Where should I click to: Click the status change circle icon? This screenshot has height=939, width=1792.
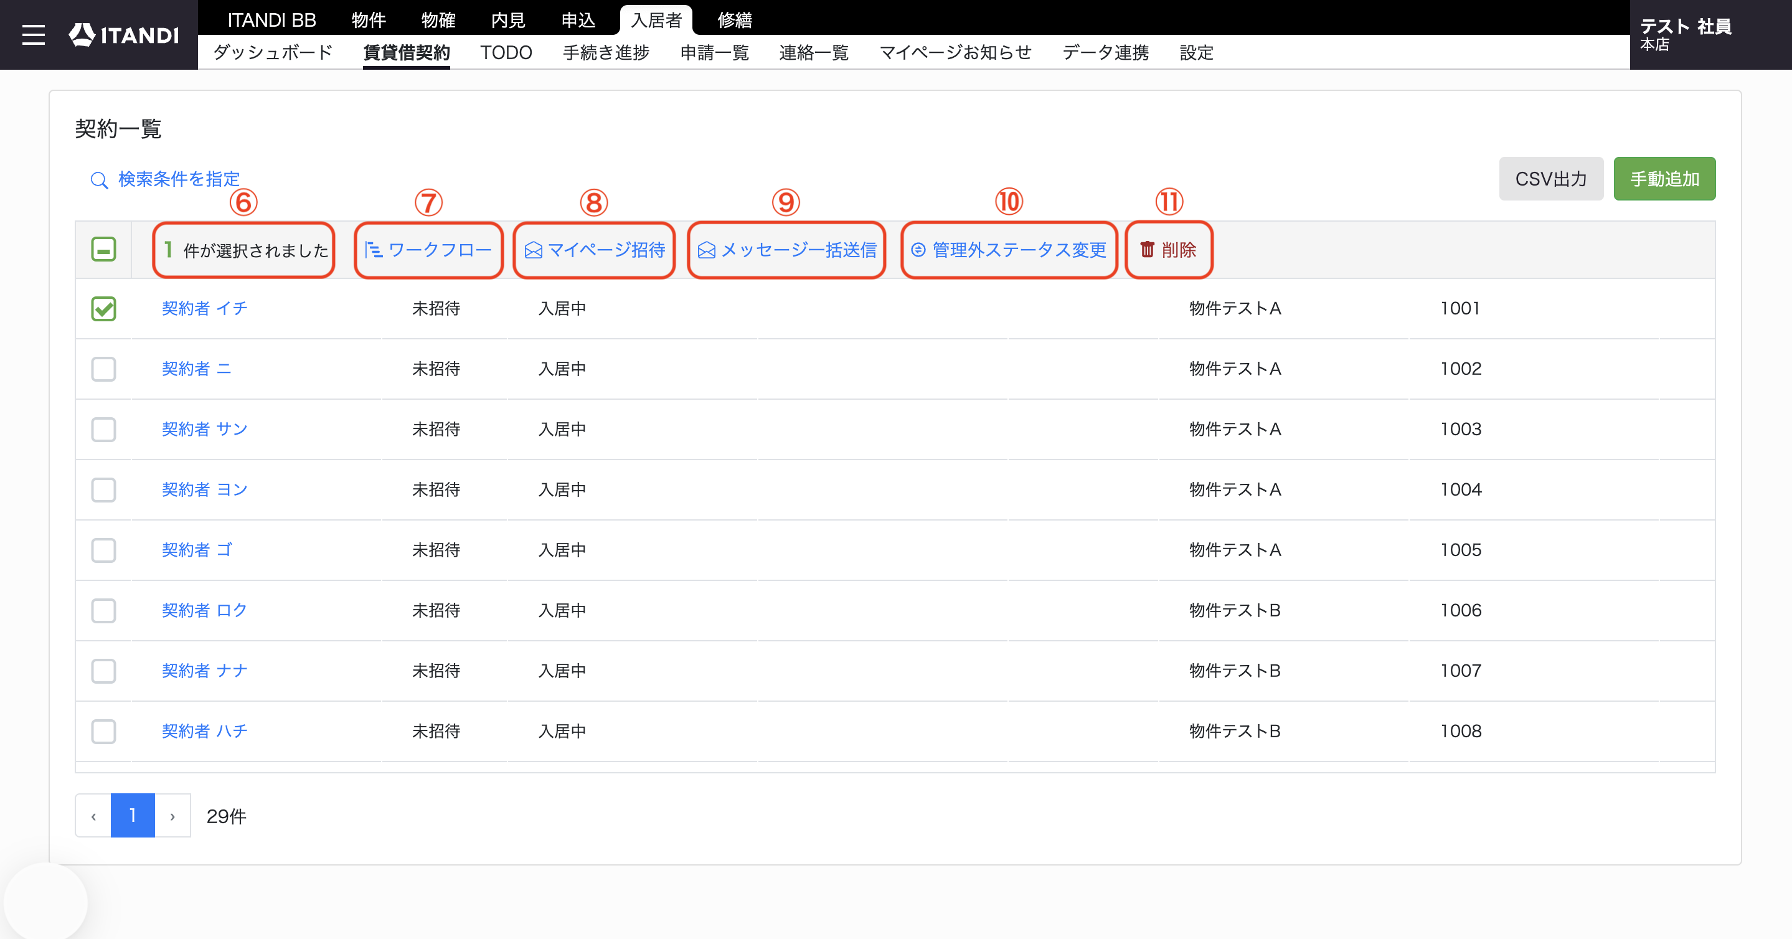coord(918,250)
